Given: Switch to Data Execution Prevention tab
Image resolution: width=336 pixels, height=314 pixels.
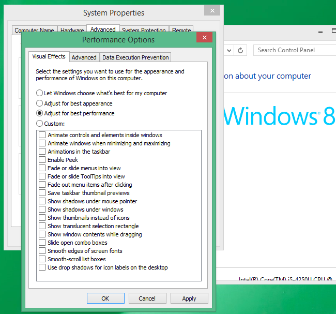Looking at the screenshot, I should [135, 57].
